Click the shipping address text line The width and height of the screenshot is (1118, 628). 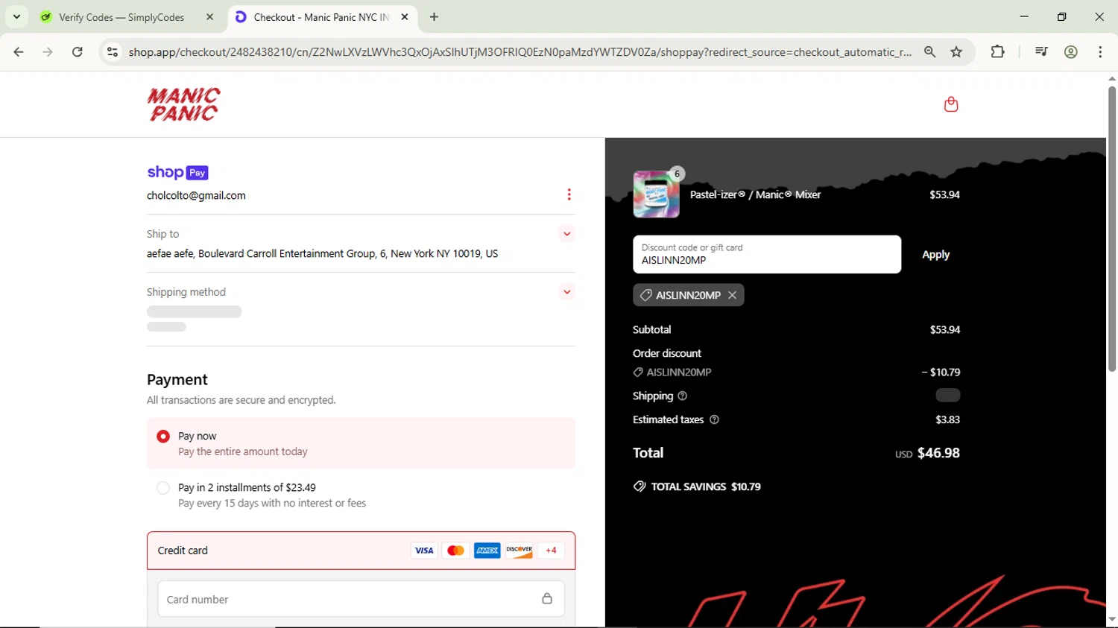click(x=323, y=254)
